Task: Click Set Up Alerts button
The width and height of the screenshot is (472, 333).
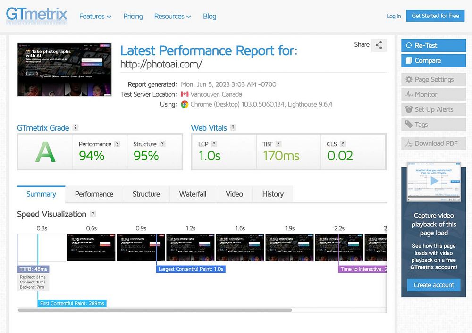Action: pyautogui.click(x=433, y=109)
